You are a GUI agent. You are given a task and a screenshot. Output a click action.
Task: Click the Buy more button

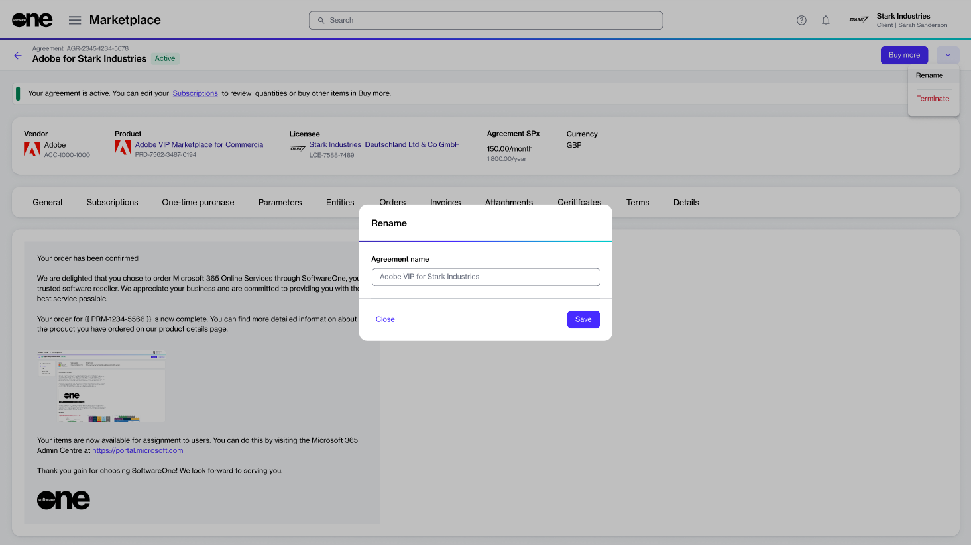click(x=904, y=56)
